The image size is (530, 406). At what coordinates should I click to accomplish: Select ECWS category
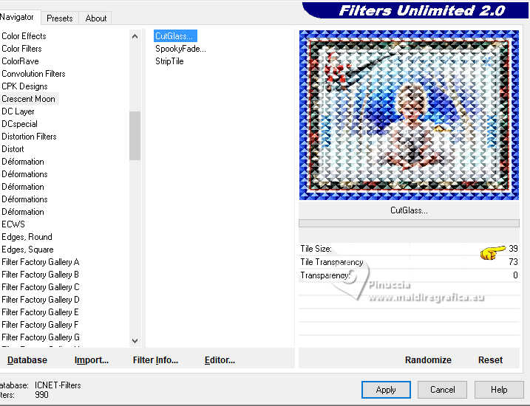click(x=13, y=224)
